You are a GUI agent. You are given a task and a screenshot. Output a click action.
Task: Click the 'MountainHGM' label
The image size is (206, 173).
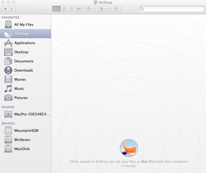pyautogui.click(x=26, y=130)
